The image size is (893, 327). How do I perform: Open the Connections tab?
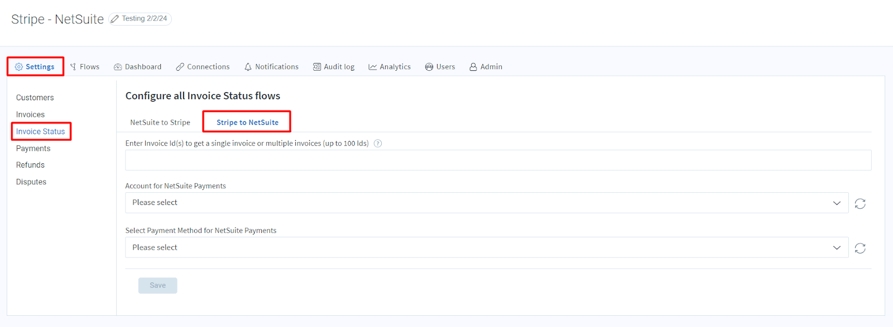pyautogui.click(x=203, y=67)
